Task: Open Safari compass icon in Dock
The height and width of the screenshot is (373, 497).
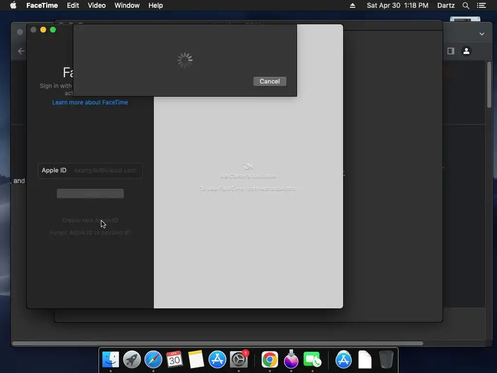Action: (x=153, y=360)
